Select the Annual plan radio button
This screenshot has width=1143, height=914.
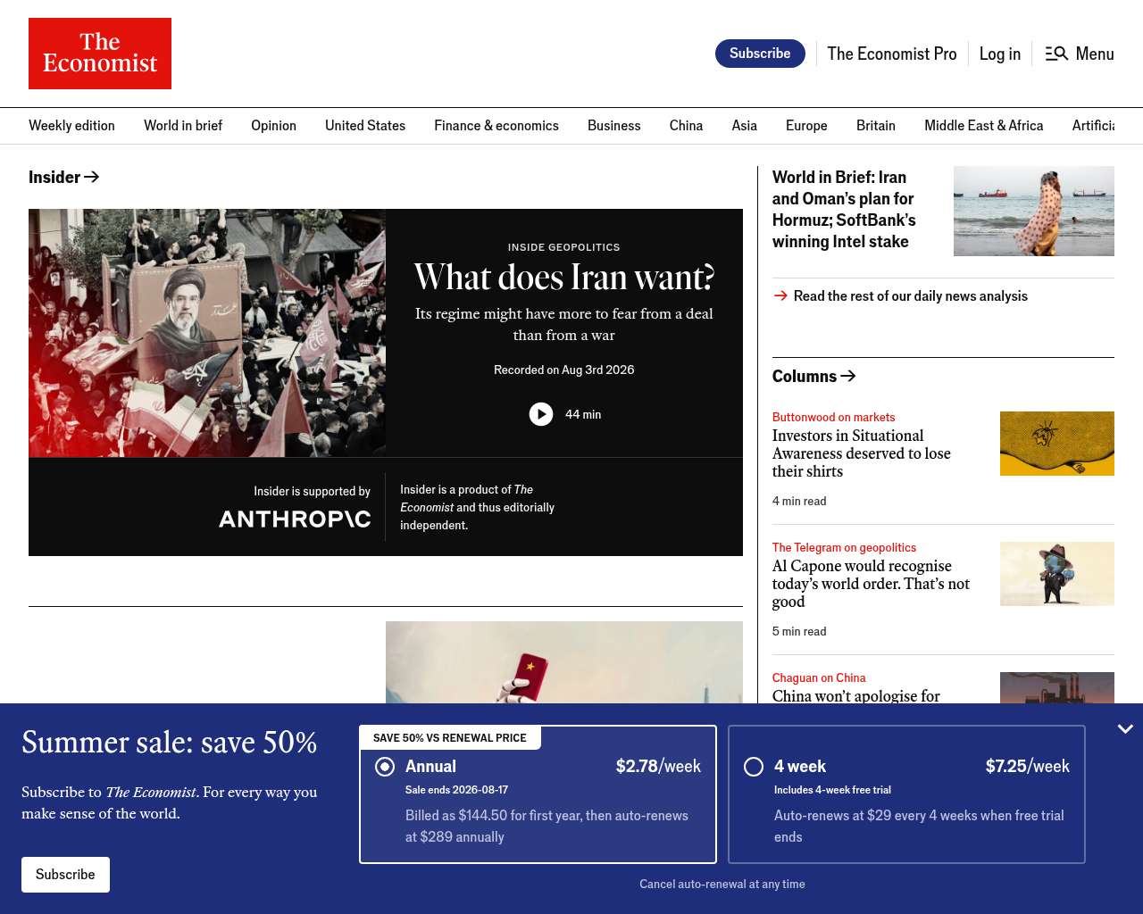click(385, 767)
